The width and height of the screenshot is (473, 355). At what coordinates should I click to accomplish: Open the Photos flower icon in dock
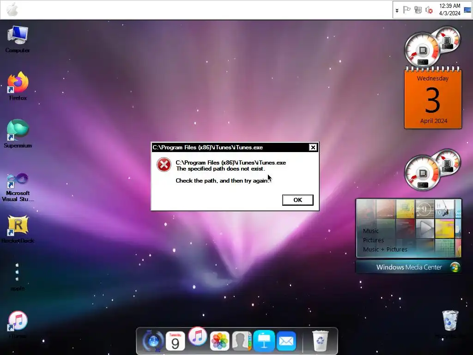coord(219,341)
